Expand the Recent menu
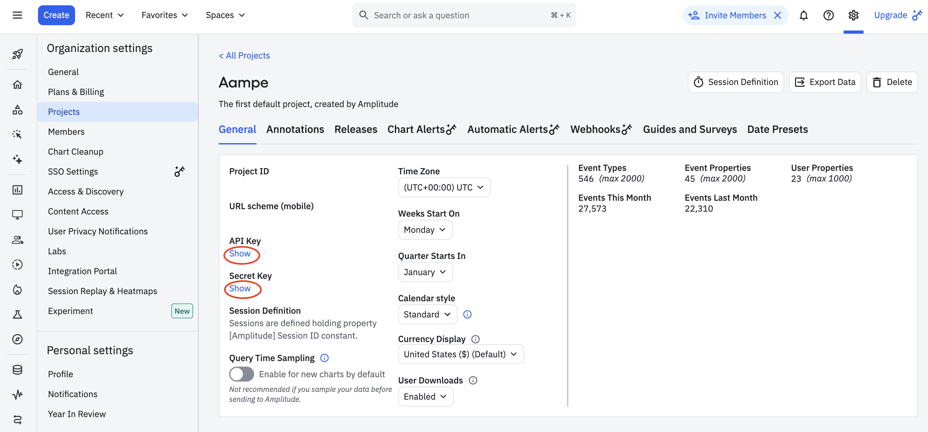This screenshot has height=432, width=928. [105, 15]
